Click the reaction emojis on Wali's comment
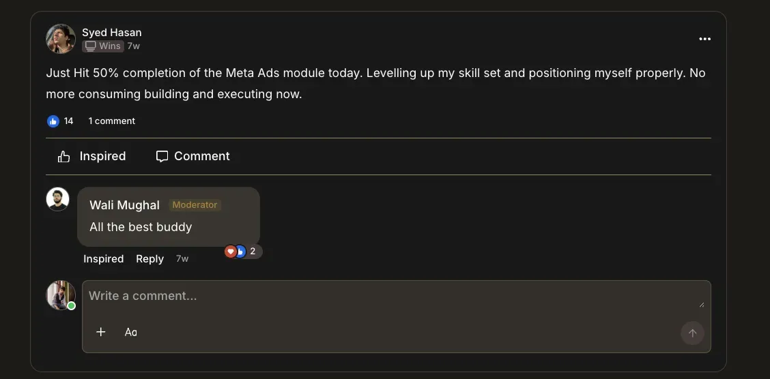This screenshot has height=379, width=770. (236, 252)
